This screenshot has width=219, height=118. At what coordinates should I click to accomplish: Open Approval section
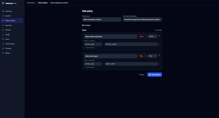tap(12, 25)
